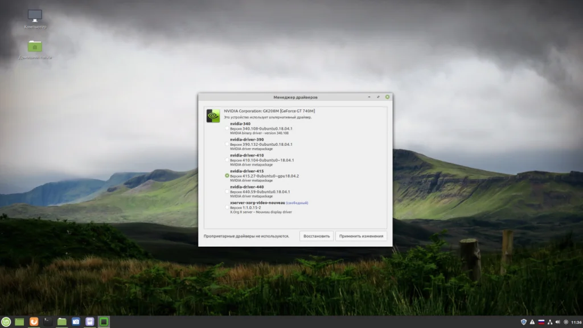Viewport: 583px width, 328px height.
Task: Select the nvidia-driver-390 radio button
Action: pyautogui.click(x=227, y=144)
